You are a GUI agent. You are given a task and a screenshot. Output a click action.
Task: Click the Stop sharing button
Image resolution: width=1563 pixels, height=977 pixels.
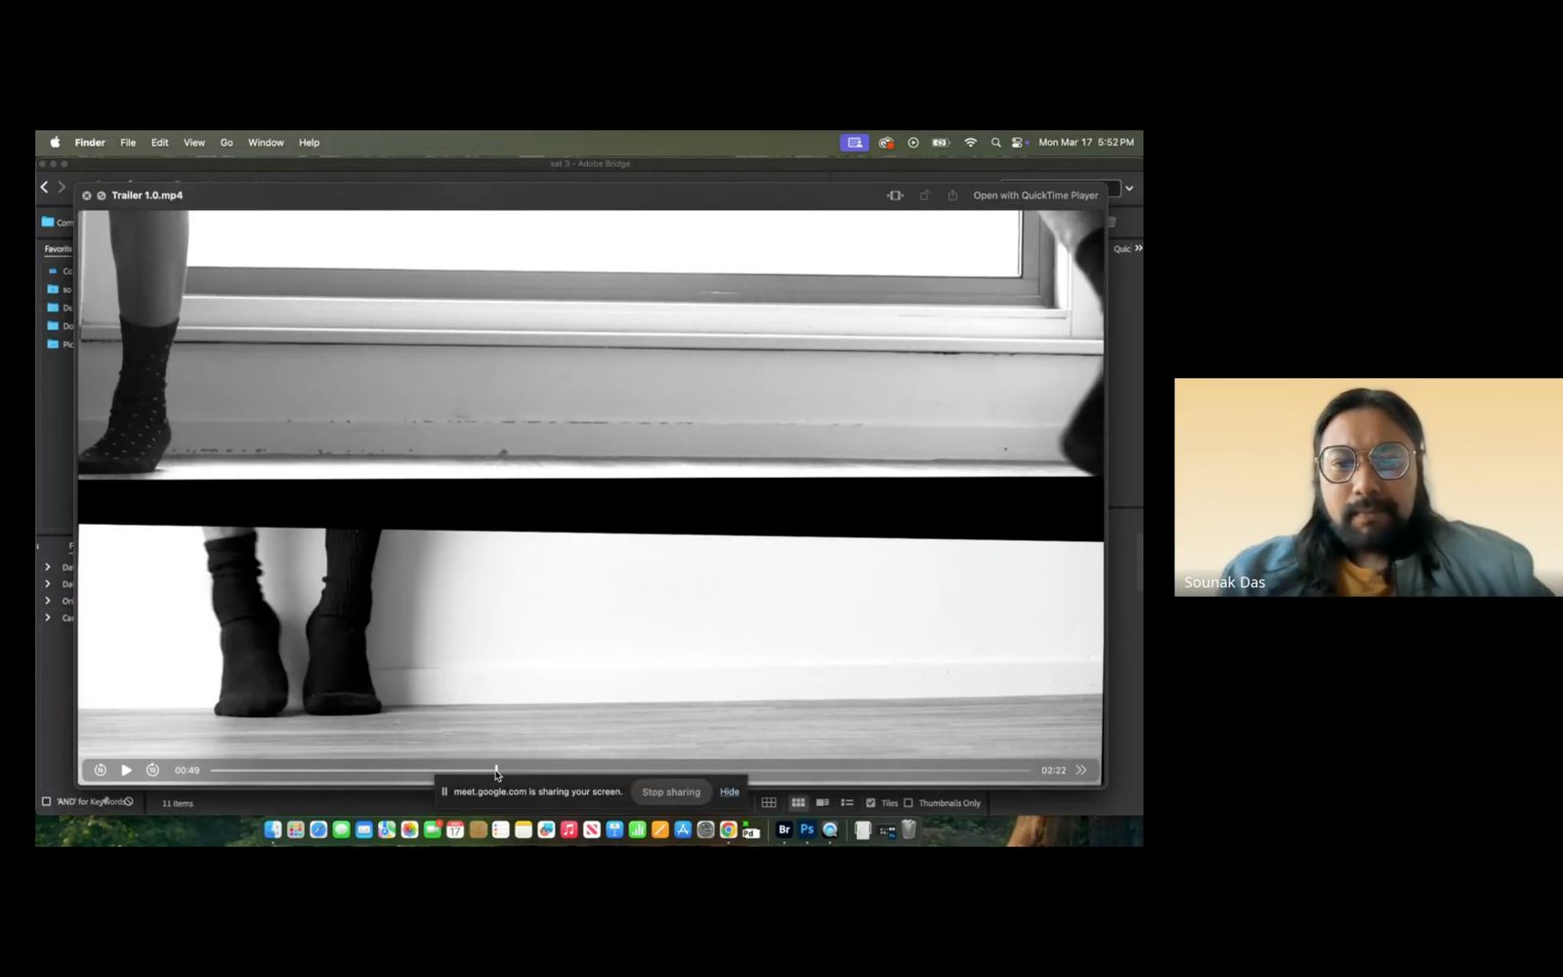671,792
